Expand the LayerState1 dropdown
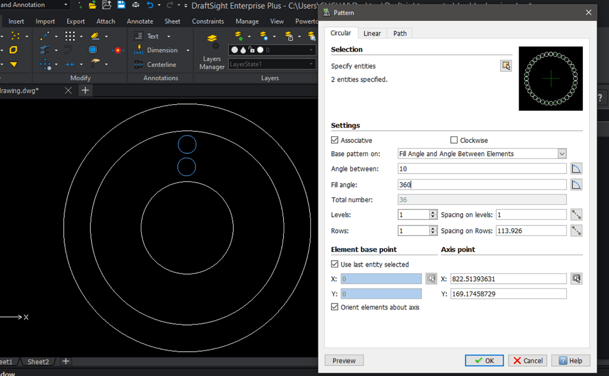 coord(311,64)
